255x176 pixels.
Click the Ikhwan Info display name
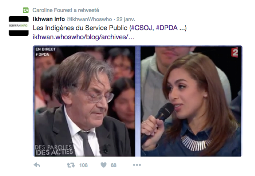point(49,19)
